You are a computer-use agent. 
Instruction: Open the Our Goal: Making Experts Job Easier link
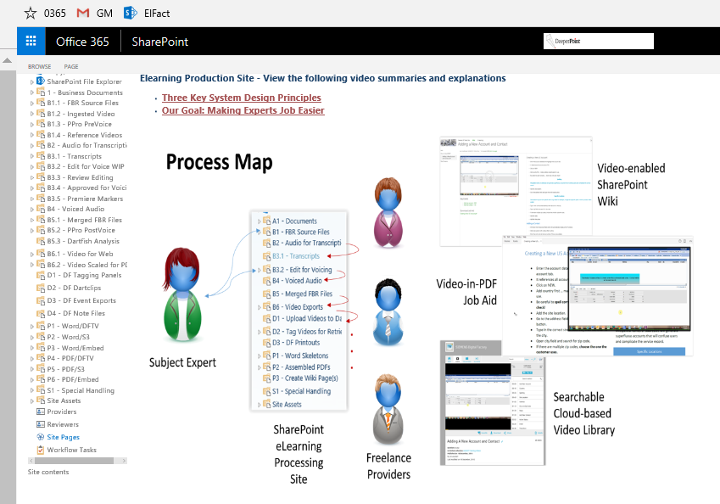point(243,110)
